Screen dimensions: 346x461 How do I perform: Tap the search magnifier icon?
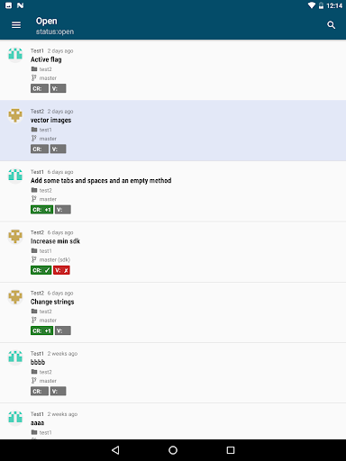tap(331, 25)
